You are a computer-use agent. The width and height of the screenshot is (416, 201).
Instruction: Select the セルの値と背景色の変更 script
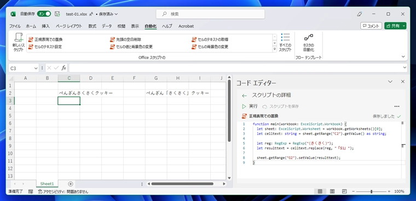point(131,47)
